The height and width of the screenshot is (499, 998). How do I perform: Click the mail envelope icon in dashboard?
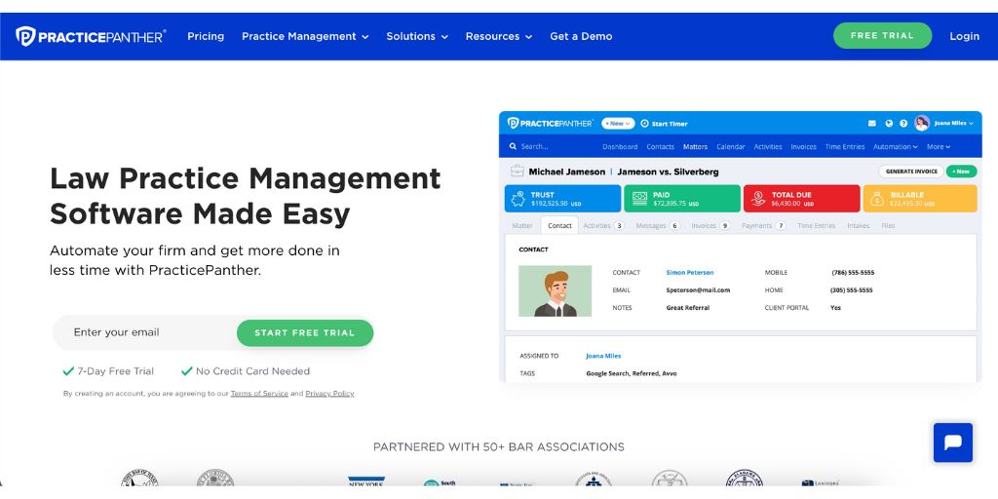point(872,124)
